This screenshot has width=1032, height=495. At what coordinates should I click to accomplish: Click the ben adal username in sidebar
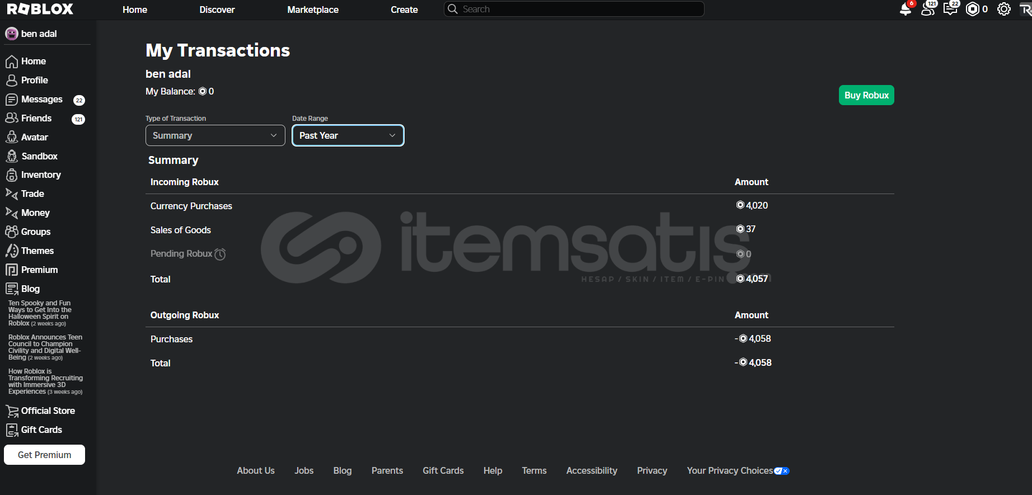(x=39, y=34)
